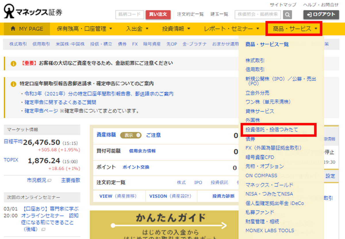Toggle the 資産総額 表示 switch

coord(131,135)
